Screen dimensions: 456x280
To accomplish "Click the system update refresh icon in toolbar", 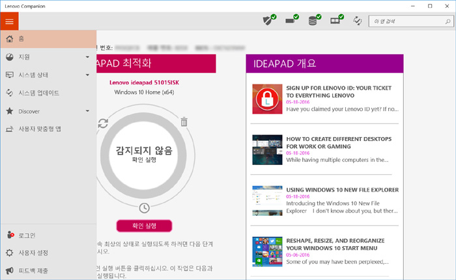I will (x=358, y=21).
